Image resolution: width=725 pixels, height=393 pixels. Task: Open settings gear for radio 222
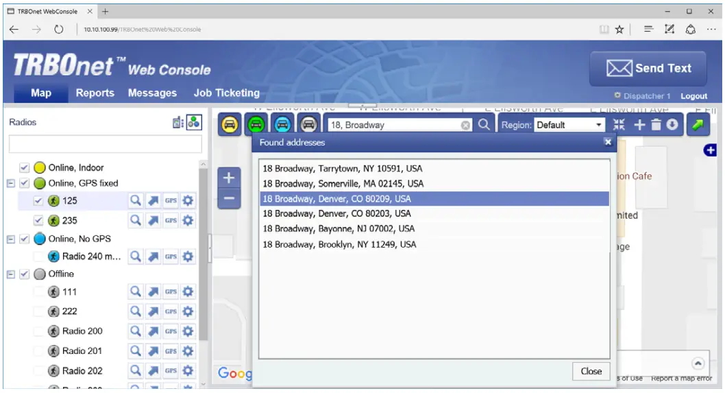coord(188,311)
